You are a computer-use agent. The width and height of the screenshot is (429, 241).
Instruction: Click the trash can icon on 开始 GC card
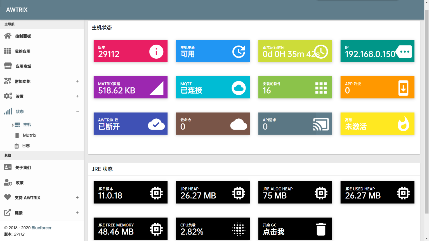(321, 229)
